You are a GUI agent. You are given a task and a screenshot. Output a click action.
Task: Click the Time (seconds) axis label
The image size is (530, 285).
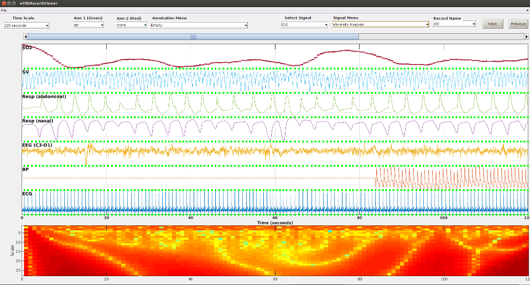[275, 223]
